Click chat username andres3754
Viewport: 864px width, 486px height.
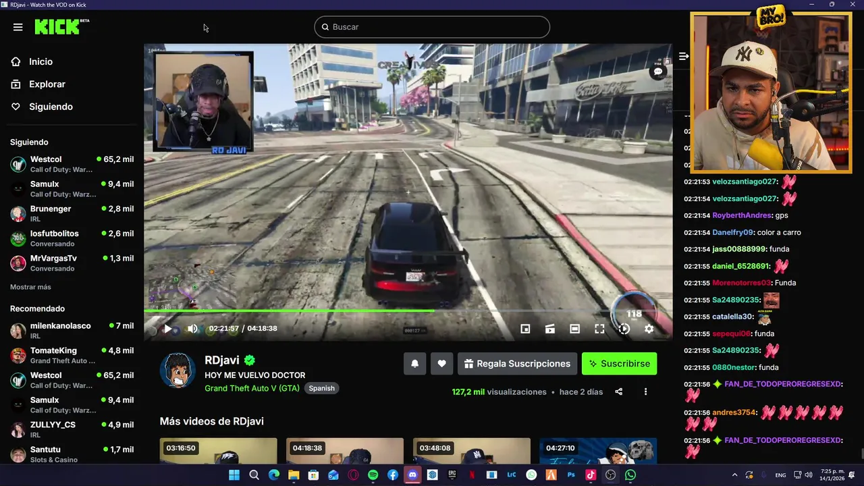(733, 412)
